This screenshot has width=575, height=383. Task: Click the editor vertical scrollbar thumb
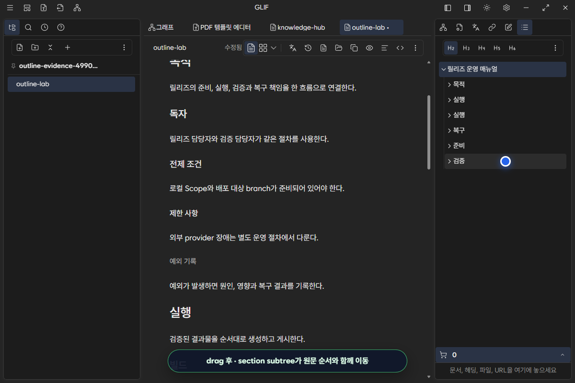pos(429,132)
